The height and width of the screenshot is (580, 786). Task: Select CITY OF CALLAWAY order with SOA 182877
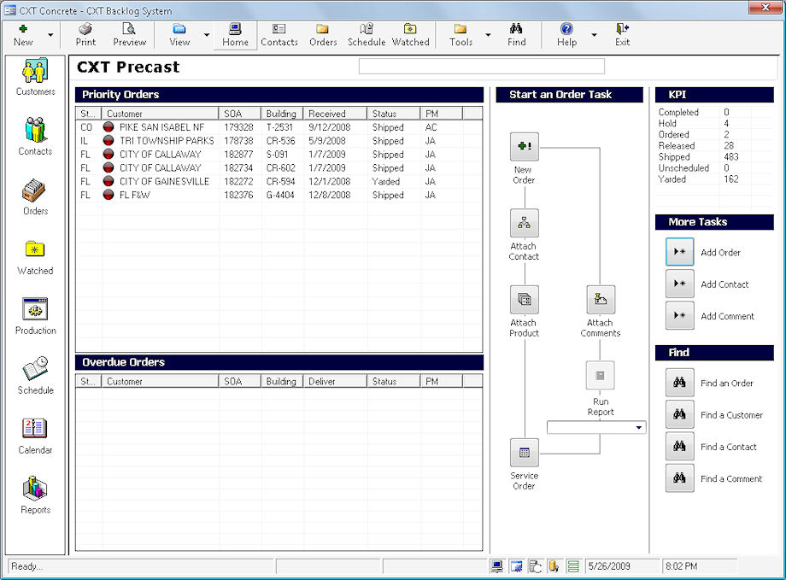coord(279,155)
